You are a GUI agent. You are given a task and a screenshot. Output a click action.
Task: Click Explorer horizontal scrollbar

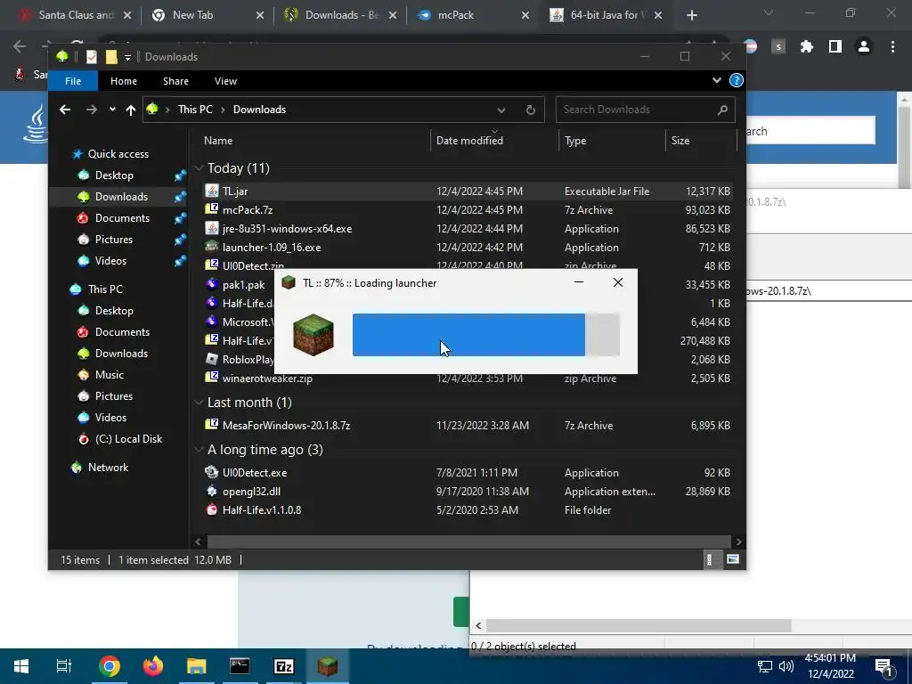pyautogui.click(x=468, y=541)
